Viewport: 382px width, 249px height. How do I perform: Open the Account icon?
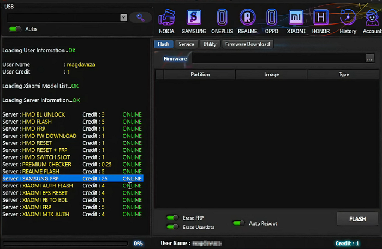tap(372, 21)
